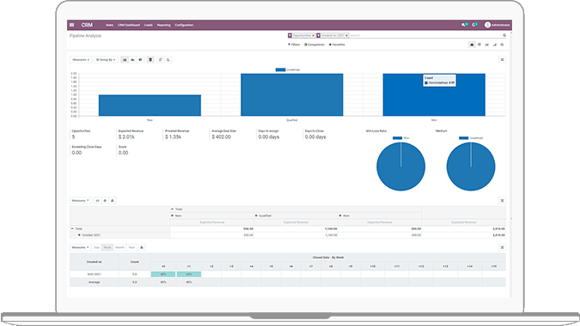Click Prorated Revenue $ 1.35k figure
This screenshot has width=580, height=326.
click(173, 137)
